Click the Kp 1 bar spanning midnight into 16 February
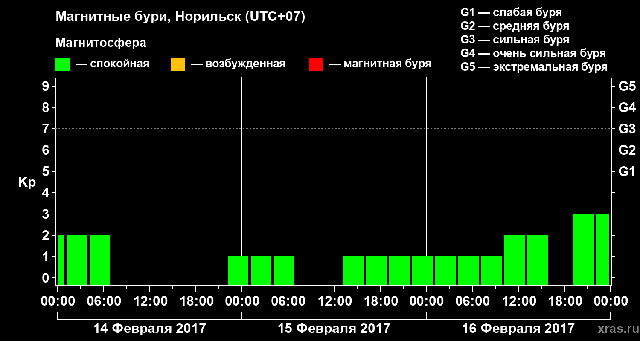 [422, 270]
